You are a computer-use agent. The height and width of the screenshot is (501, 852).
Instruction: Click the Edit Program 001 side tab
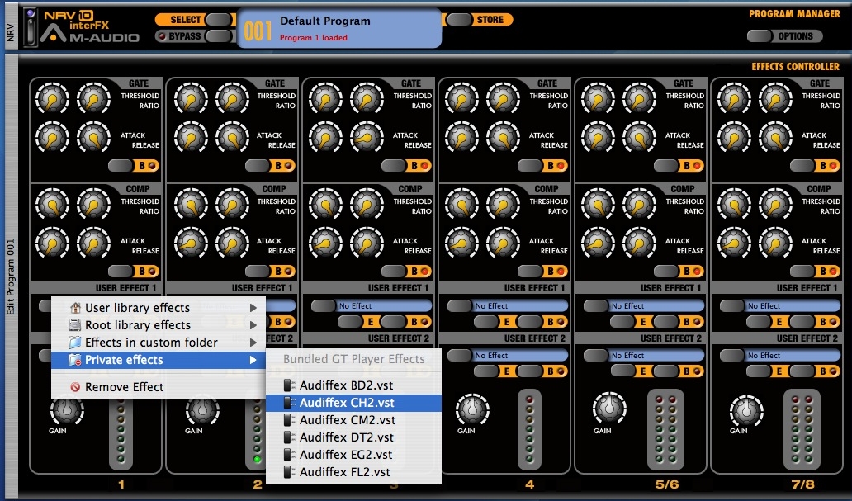(x=11, y=277)
